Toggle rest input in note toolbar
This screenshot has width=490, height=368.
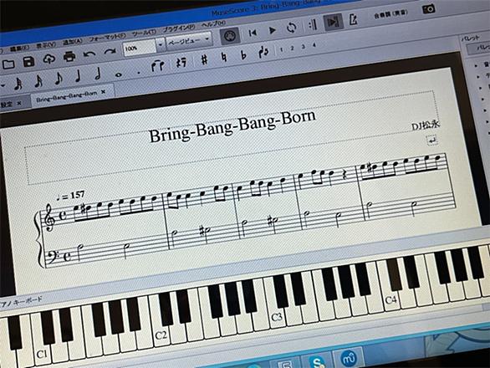181,63
